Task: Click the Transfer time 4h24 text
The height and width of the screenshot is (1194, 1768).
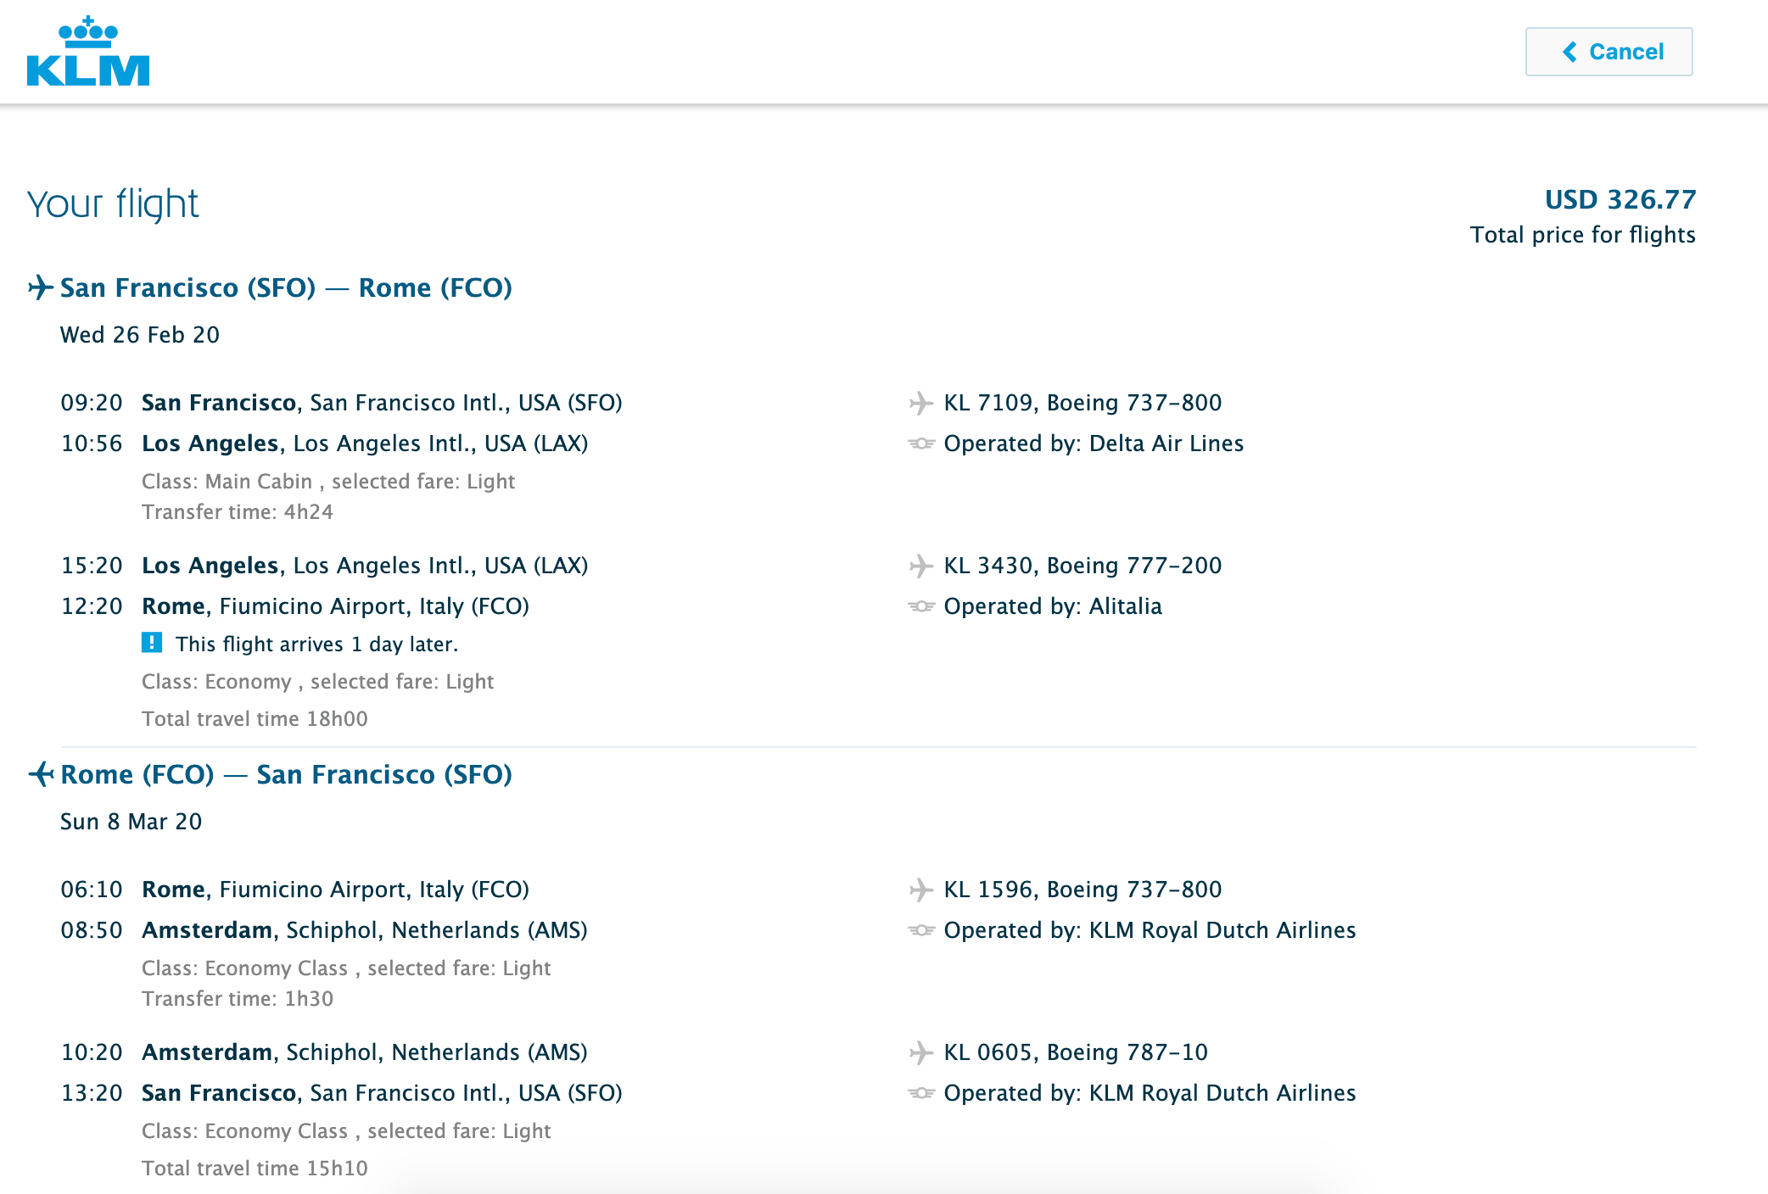Action: pos(238,512)
